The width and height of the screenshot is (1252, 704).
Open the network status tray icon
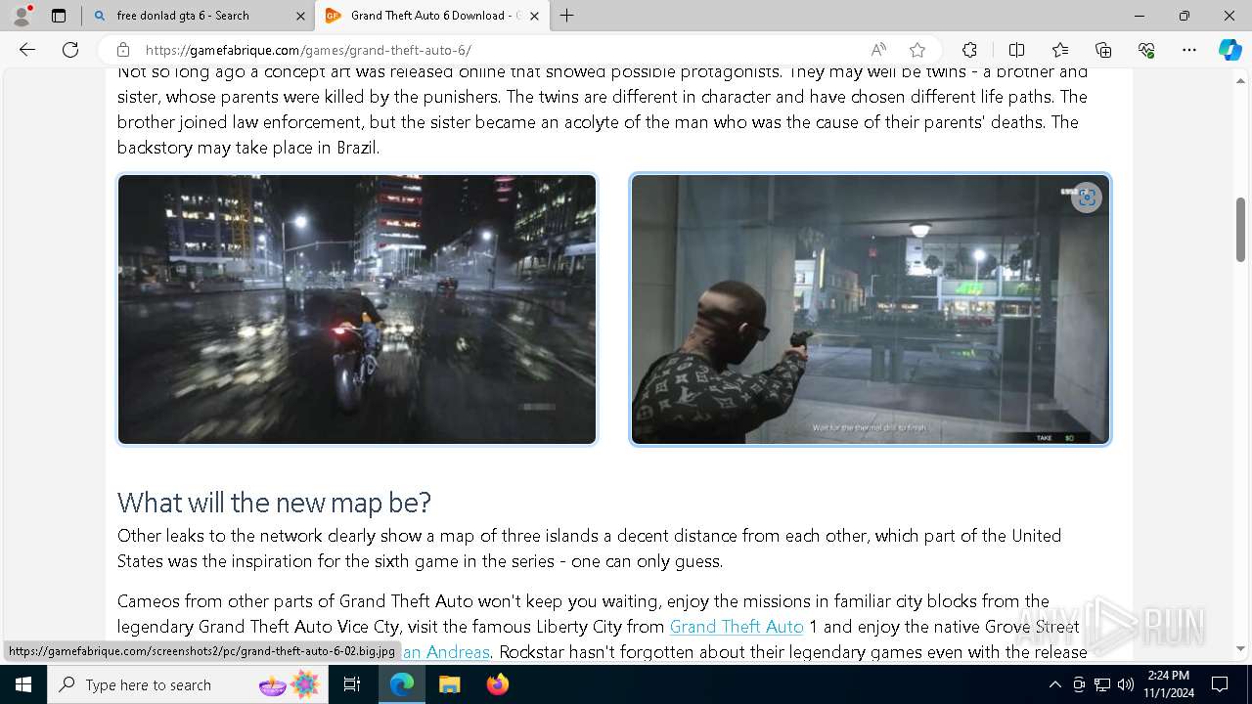click(1102, 684)
